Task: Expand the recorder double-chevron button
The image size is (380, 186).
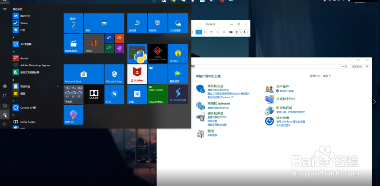Action: click(239, 24)
